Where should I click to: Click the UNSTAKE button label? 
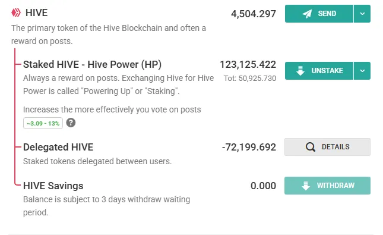(x=327, y=71)
